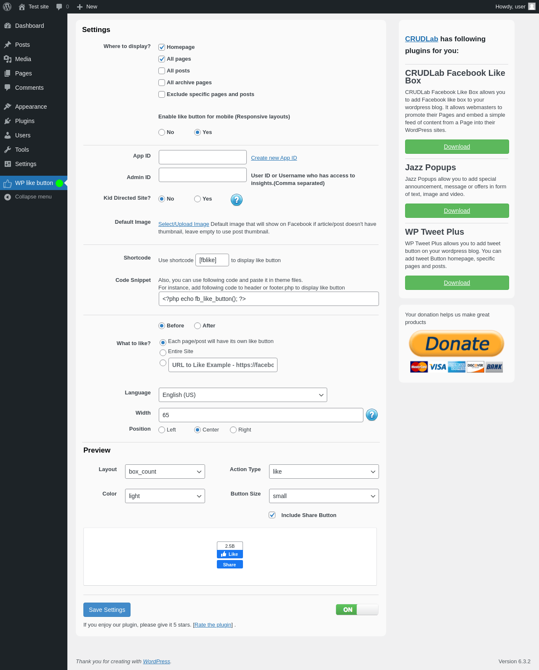Click the Users person icon
This screenshot has height=670, width=539.
click(8, 135)
